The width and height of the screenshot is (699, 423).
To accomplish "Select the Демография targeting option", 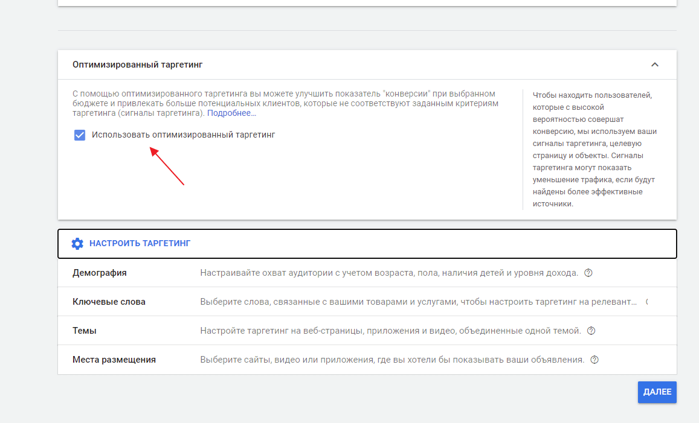I will coord(100,273).
